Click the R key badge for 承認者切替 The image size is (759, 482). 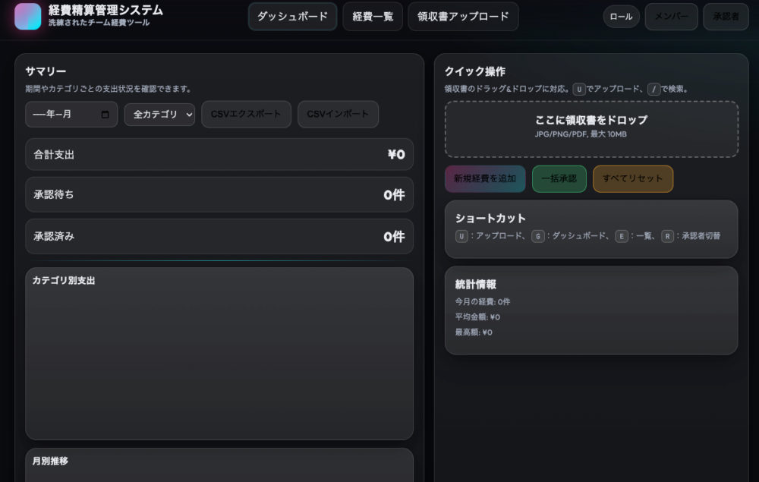[x=667, y=236]
